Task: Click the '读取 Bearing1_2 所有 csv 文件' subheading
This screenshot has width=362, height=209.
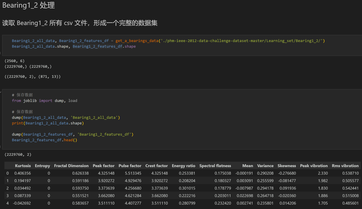Action: 80,23
